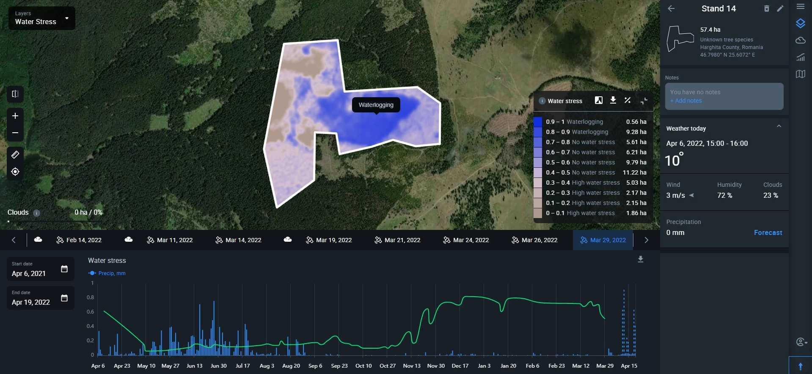Delete Stand 14 using the trash icon
This screenshot has width=812, height=374.
(766, 8)
